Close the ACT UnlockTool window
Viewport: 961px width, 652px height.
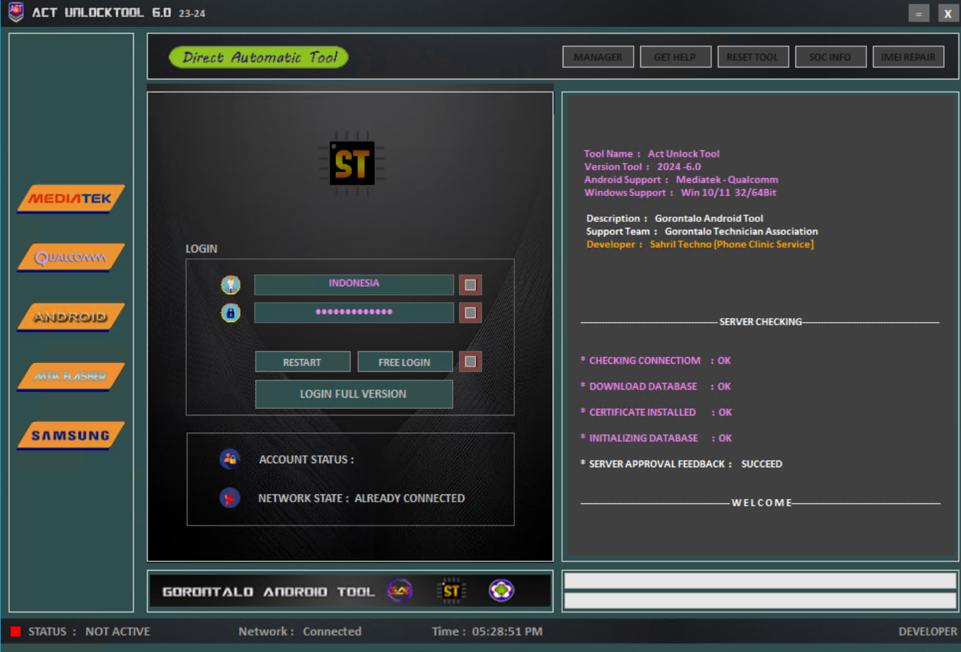[948, 13]
